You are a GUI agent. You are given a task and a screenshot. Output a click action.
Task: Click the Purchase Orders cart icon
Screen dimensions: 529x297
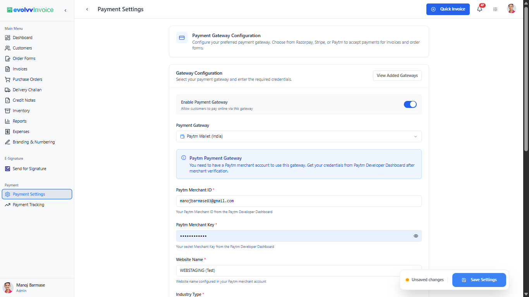click(7, 79)
